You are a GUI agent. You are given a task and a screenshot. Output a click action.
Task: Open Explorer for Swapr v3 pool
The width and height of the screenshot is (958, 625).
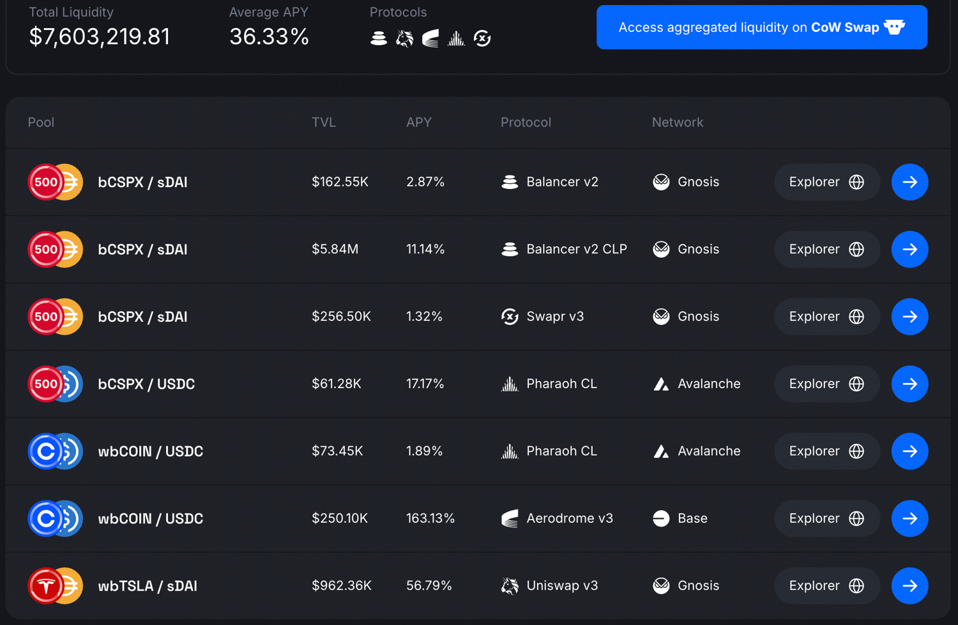pos(827,317)
